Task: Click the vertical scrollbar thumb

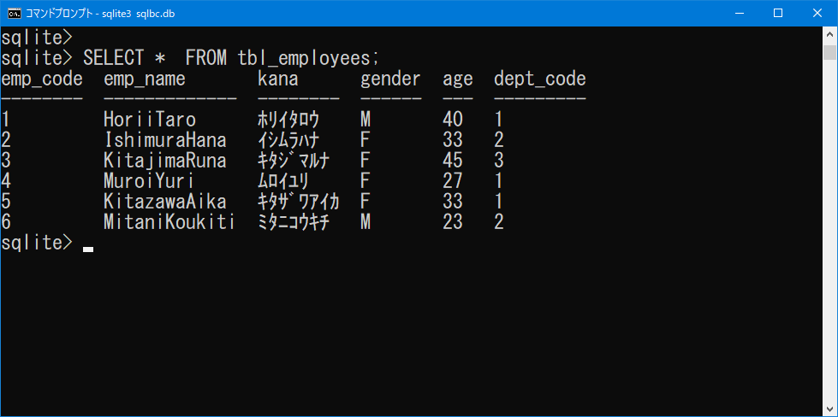Action: click(830, 53)
